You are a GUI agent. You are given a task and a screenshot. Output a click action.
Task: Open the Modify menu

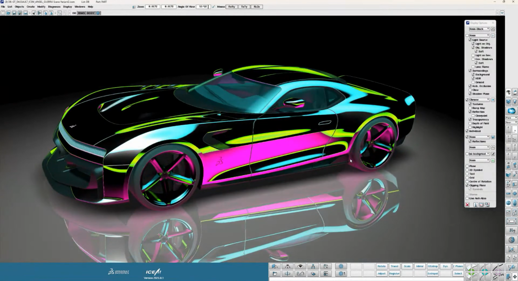41,7
